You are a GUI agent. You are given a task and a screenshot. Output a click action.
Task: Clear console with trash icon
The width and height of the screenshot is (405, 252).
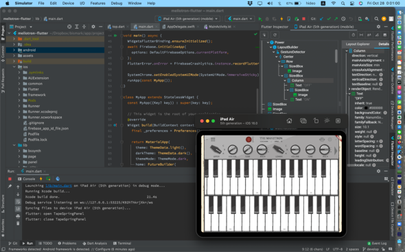(x=18, y=223)
